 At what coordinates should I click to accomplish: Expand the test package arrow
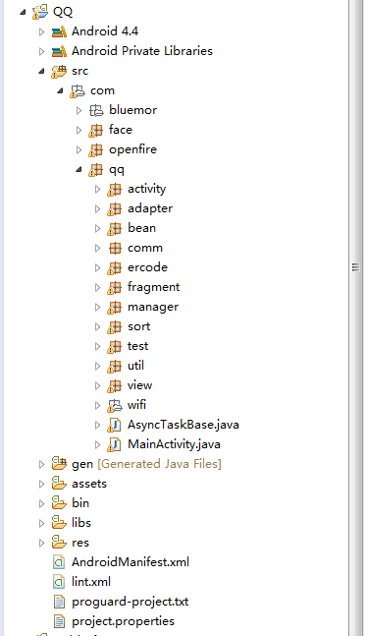pyautogui.click(x=97, y=346)
